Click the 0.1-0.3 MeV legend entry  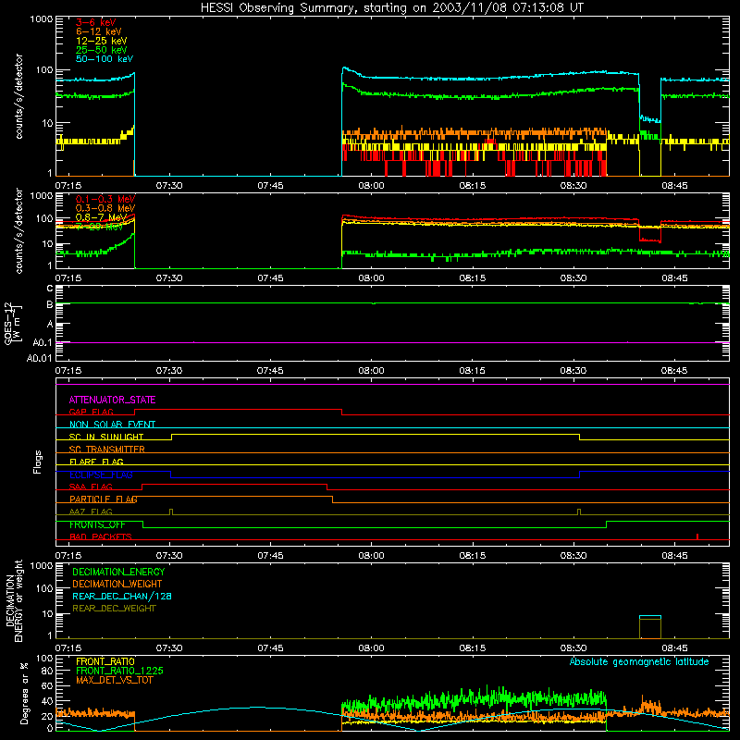tap(105, 199)
